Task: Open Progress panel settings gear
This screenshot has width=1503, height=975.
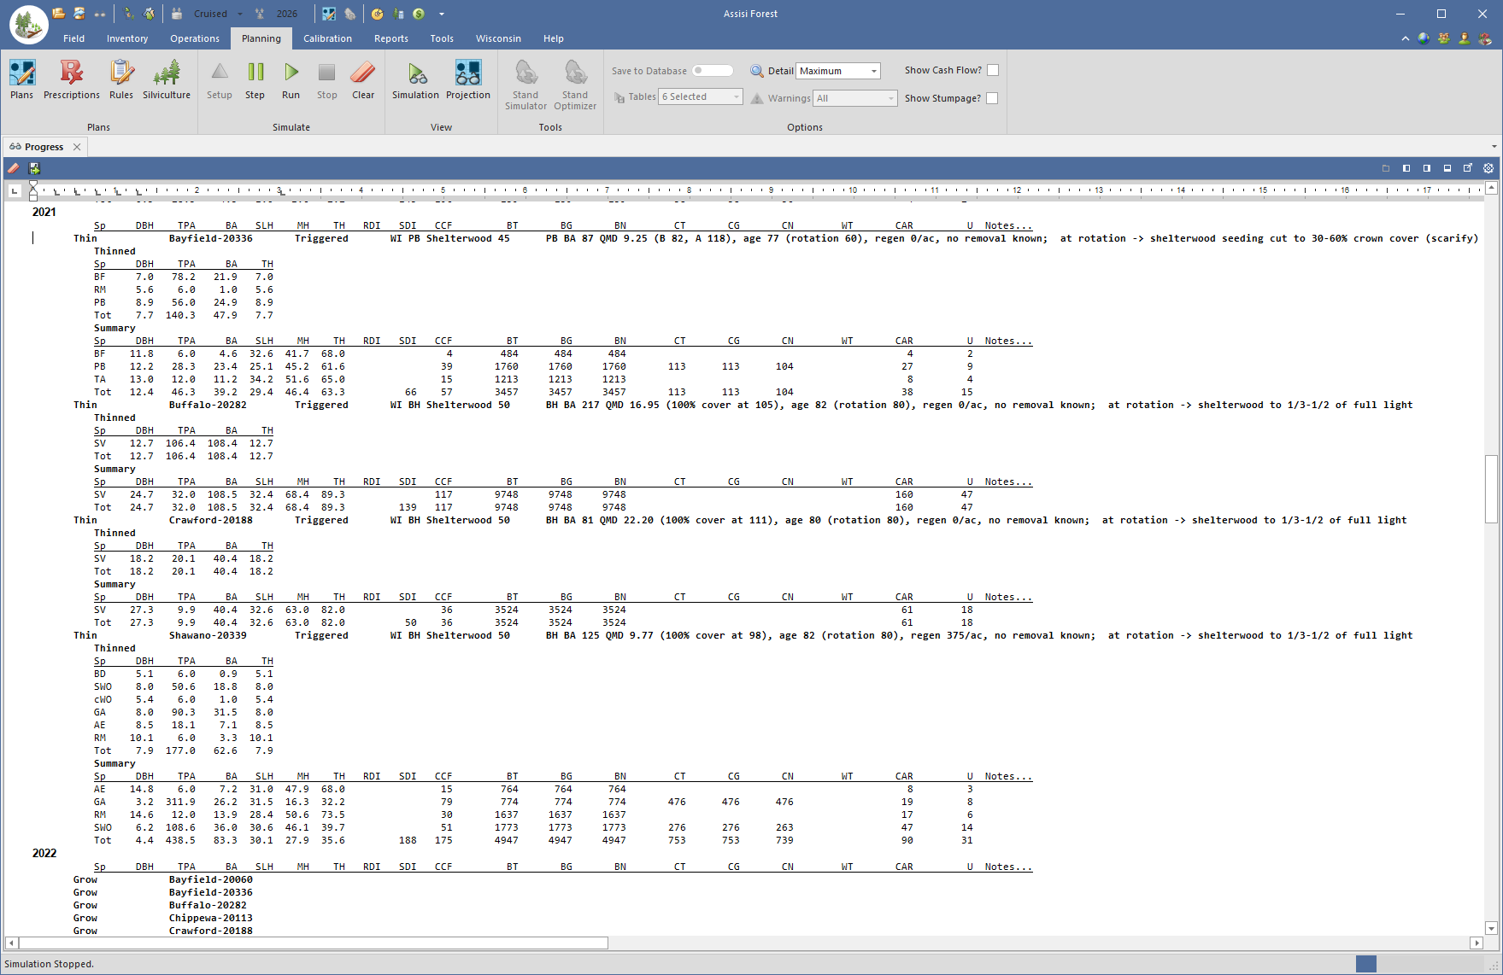Action: coord(1488,168)
